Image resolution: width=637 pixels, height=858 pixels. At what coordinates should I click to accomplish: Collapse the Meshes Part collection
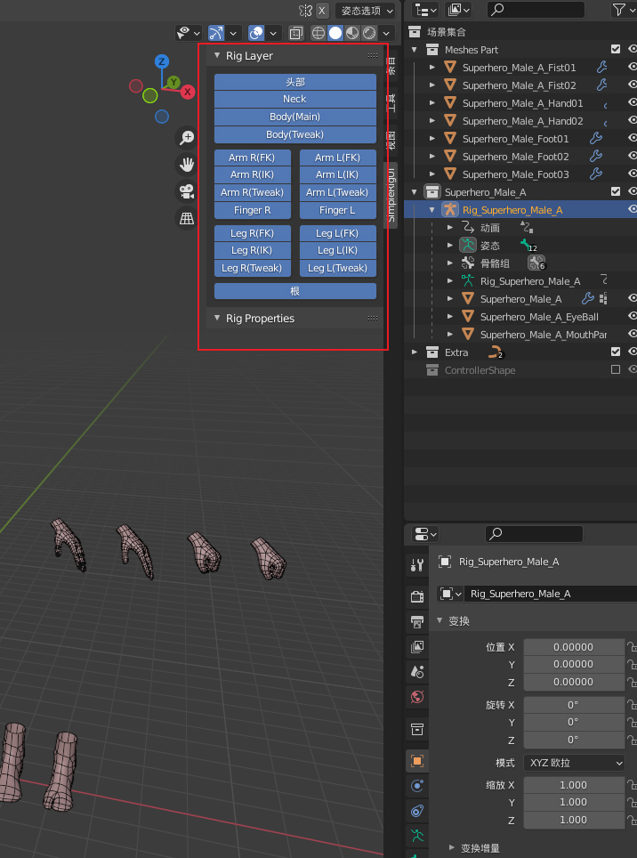tap(415, 50)
